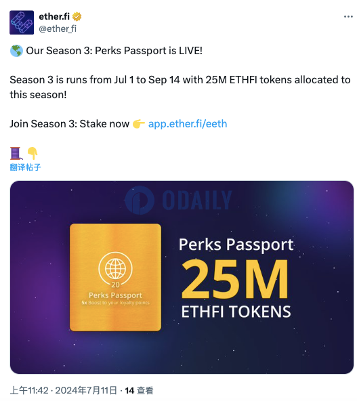357x401 pixels.
Task: Open the three-dot more options menu
Action: [348, 17]
